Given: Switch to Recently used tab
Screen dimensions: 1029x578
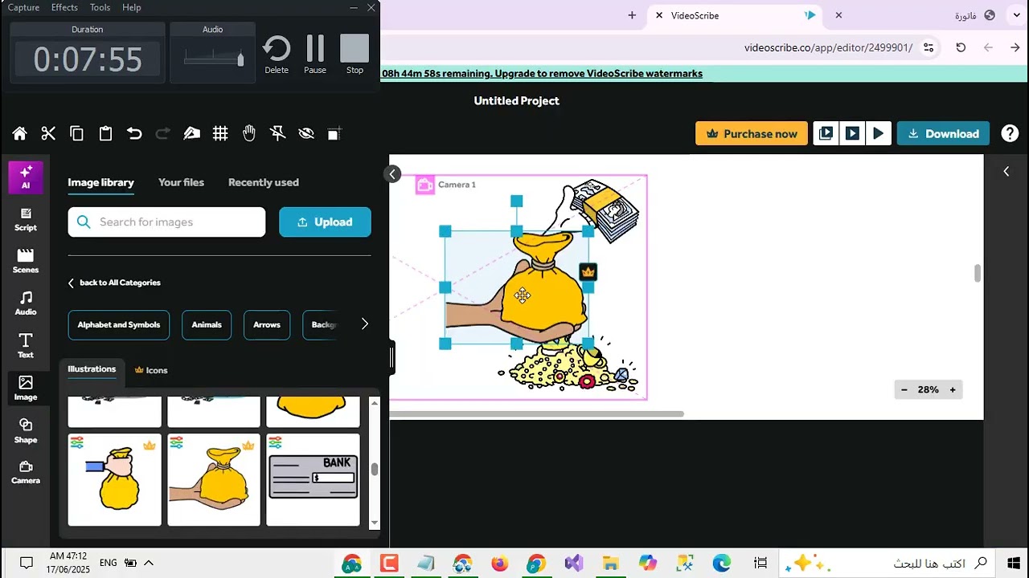Looking at the screenshot, I should (263, 182).
